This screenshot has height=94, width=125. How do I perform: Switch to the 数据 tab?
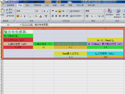[55, 5]
